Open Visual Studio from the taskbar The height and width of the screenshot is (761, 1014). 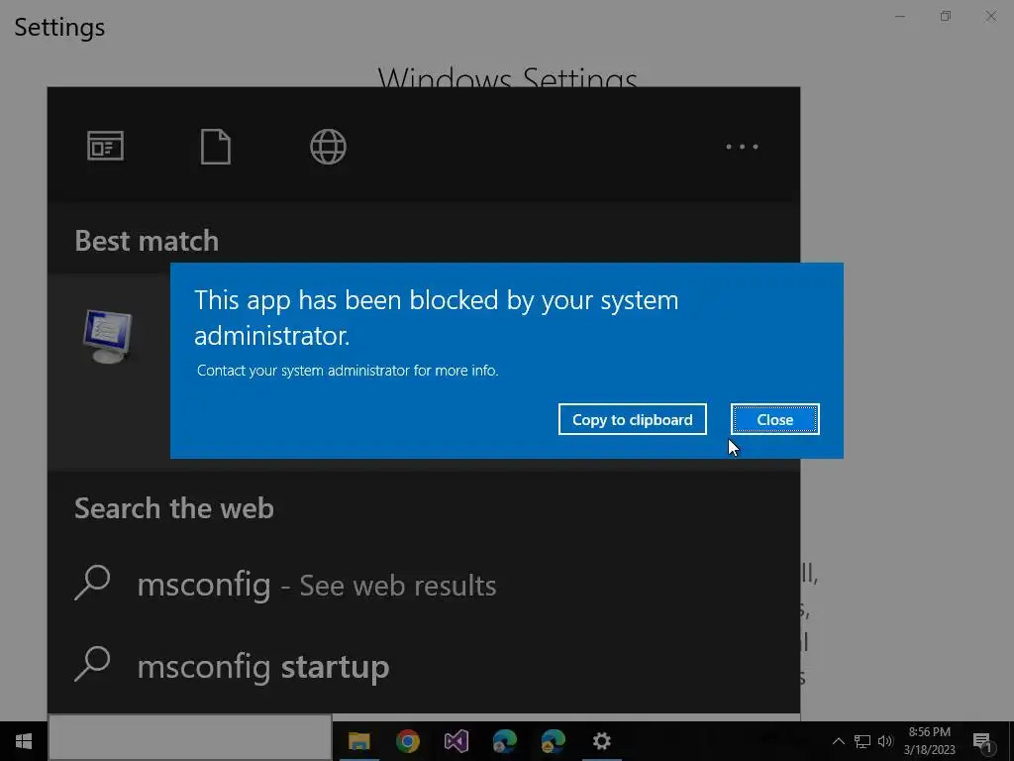tap(456, 741)
